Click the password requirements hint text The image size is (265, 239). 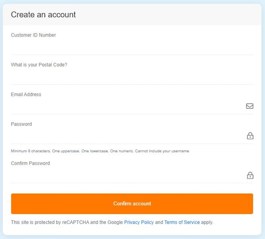click(100, 151)
